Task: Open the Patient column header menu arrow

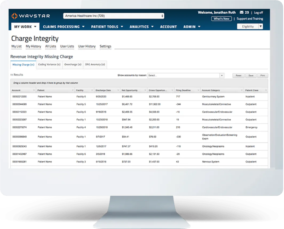Action: click(x=73, y=90)
